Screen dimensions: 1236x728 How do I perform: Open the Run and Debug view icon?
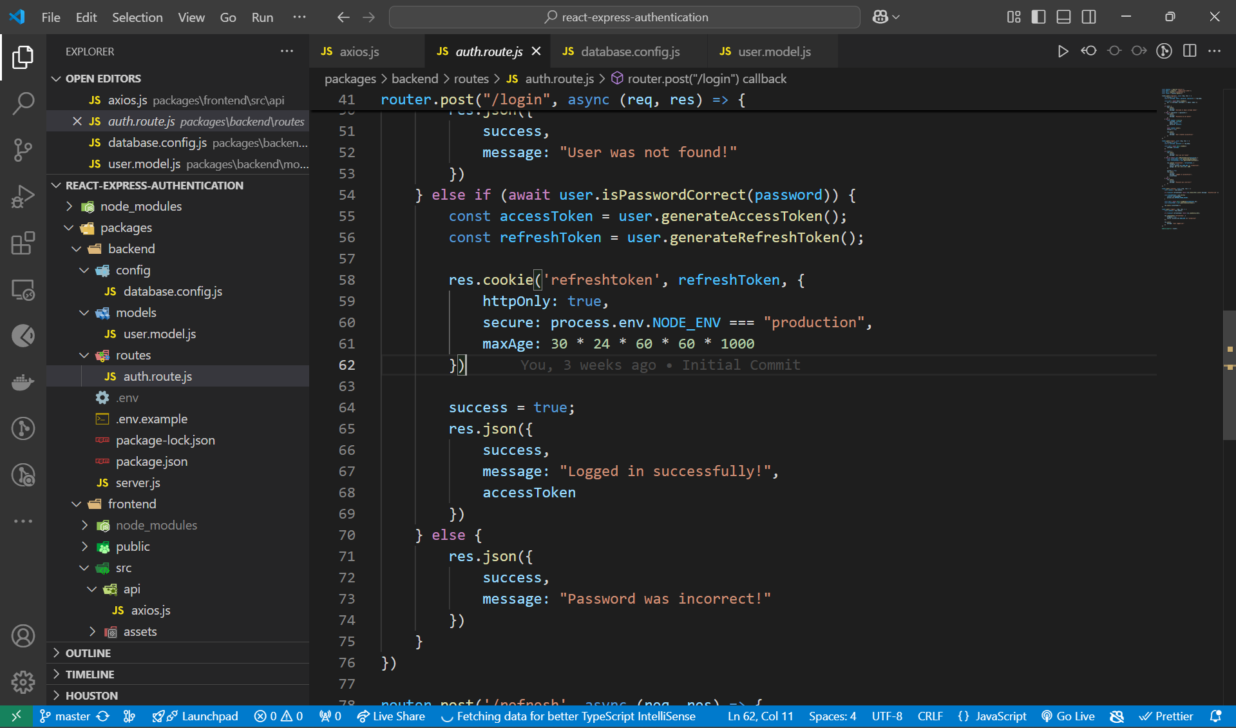pos(23,196)
